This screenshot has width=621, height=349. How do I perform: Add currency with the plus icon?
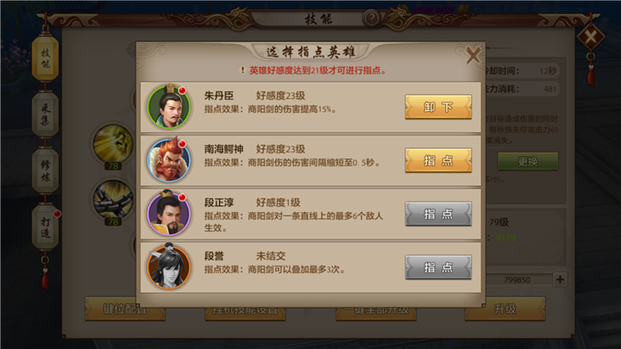[x=560, y=279]
